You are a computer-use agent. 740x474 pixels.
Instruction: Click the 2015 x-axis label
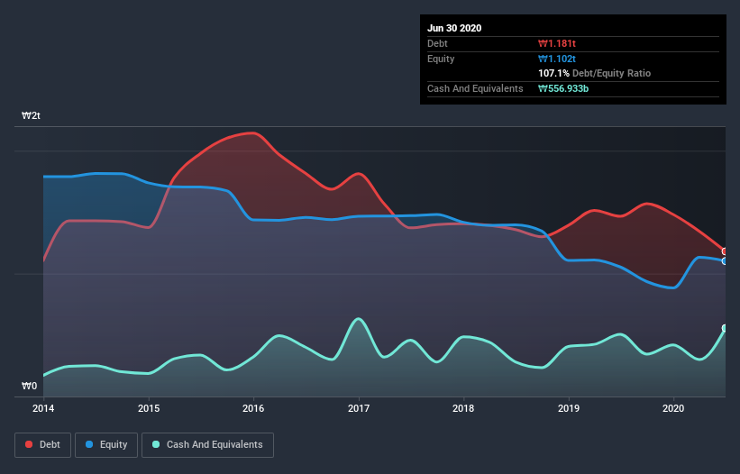[x=149, y=408]
